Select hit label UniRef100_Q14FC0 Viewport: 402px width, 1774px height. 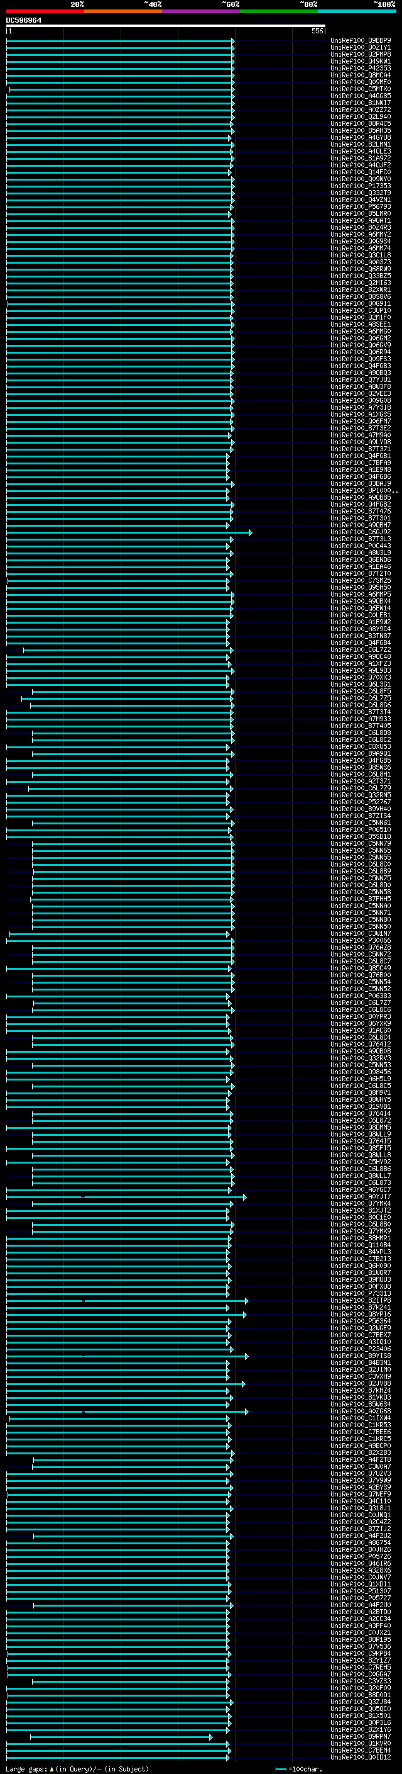tap(361, 172)
